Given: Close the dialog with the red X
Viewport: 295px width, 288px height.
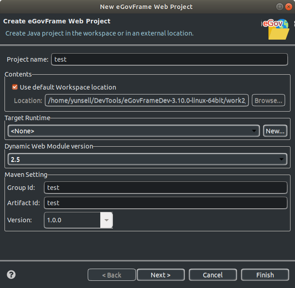Looking at the screenshot, I should pos(289,7).
